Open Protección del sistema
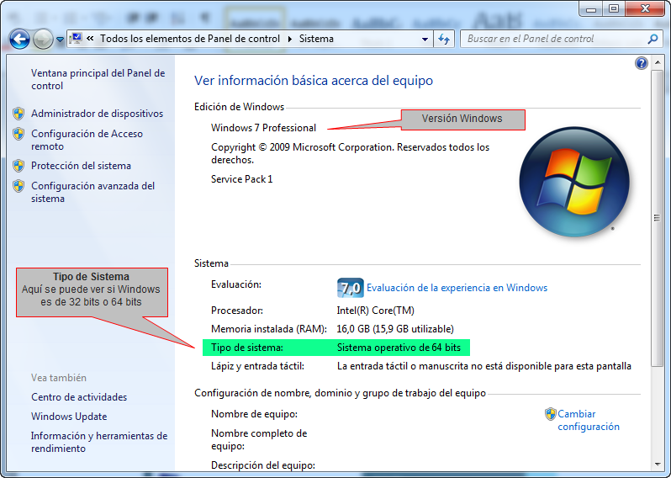This screenshot has width=671, height=478. pyautogui.click(x=81, y=166)
